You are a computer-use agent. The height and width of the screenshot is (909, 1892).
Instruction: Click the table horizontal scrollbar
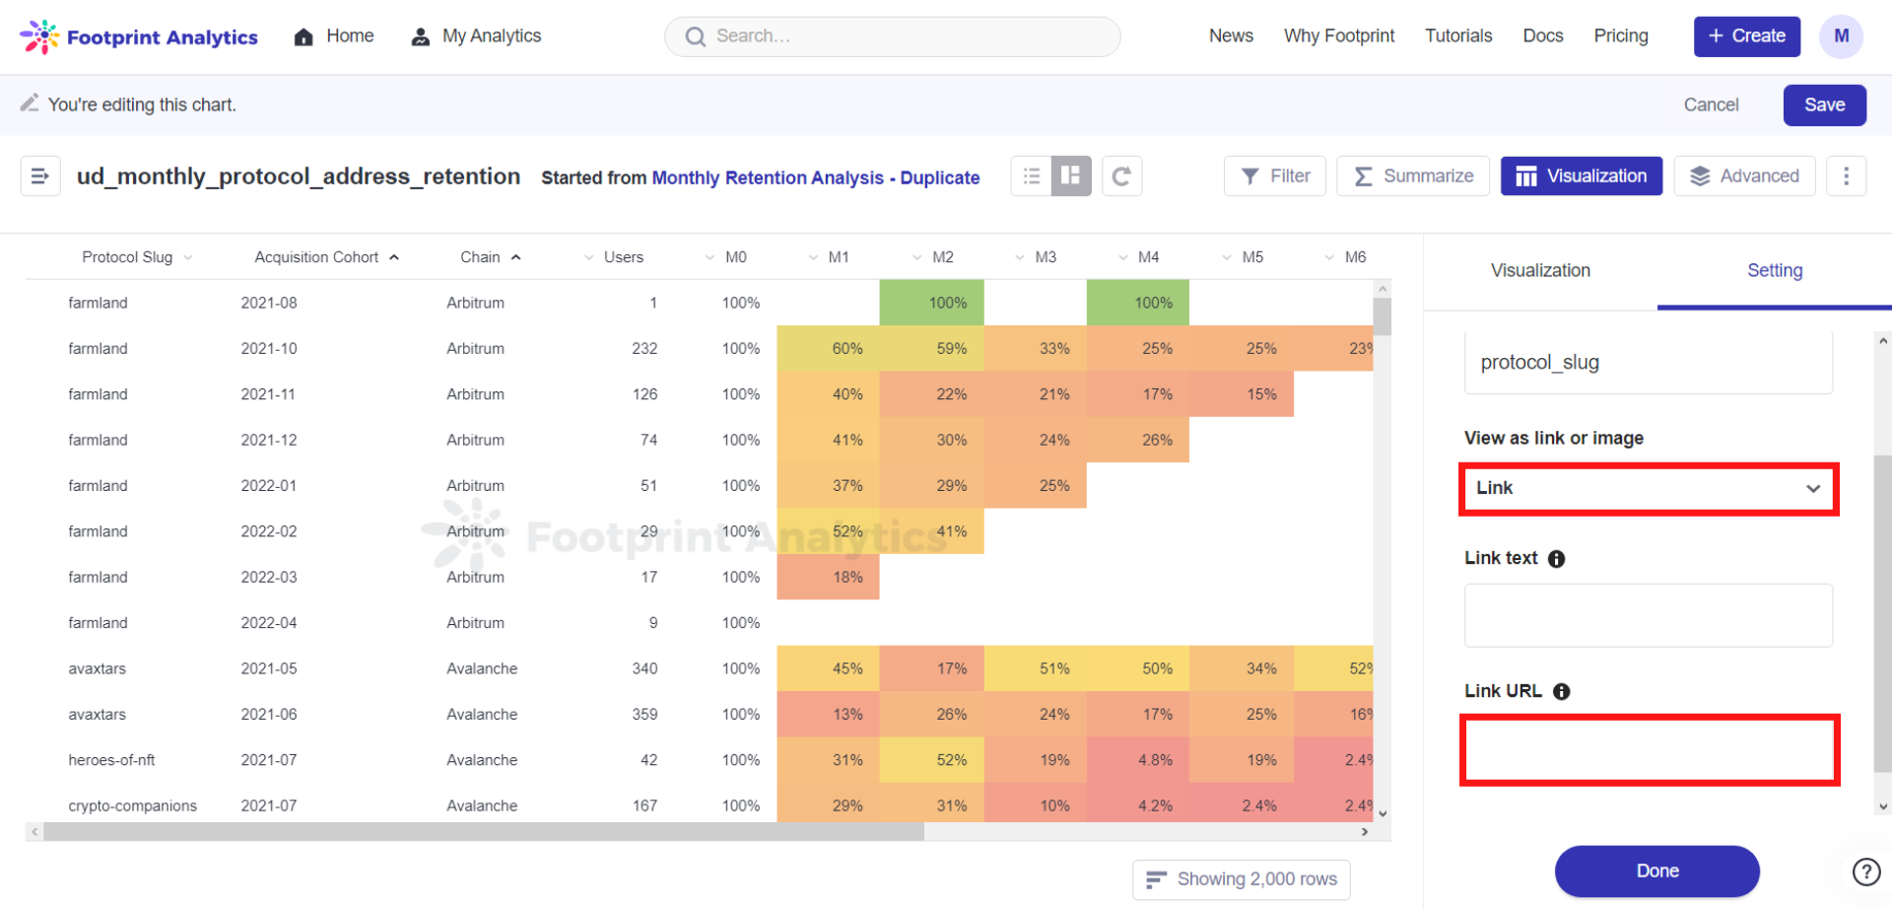click(x=484, y=832)
